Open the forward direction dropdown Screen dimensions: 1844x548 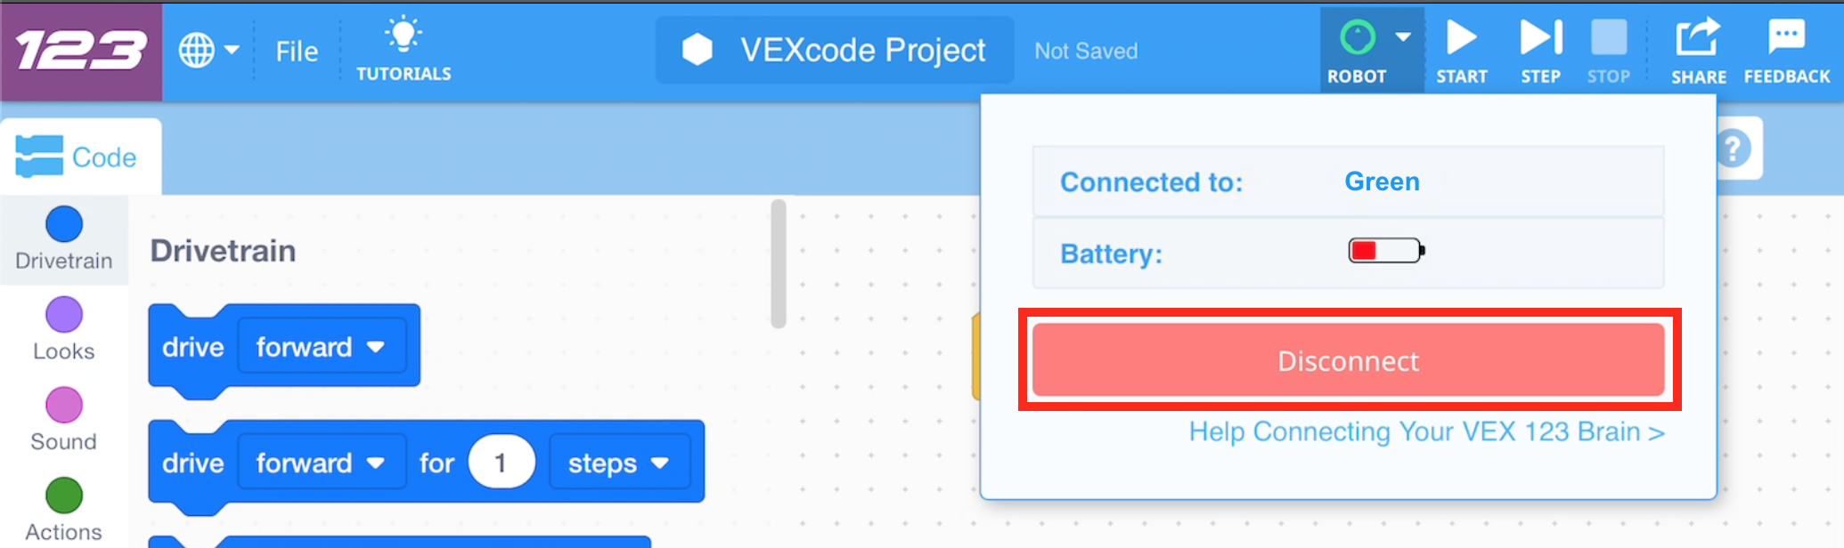(x=377, y=347)
